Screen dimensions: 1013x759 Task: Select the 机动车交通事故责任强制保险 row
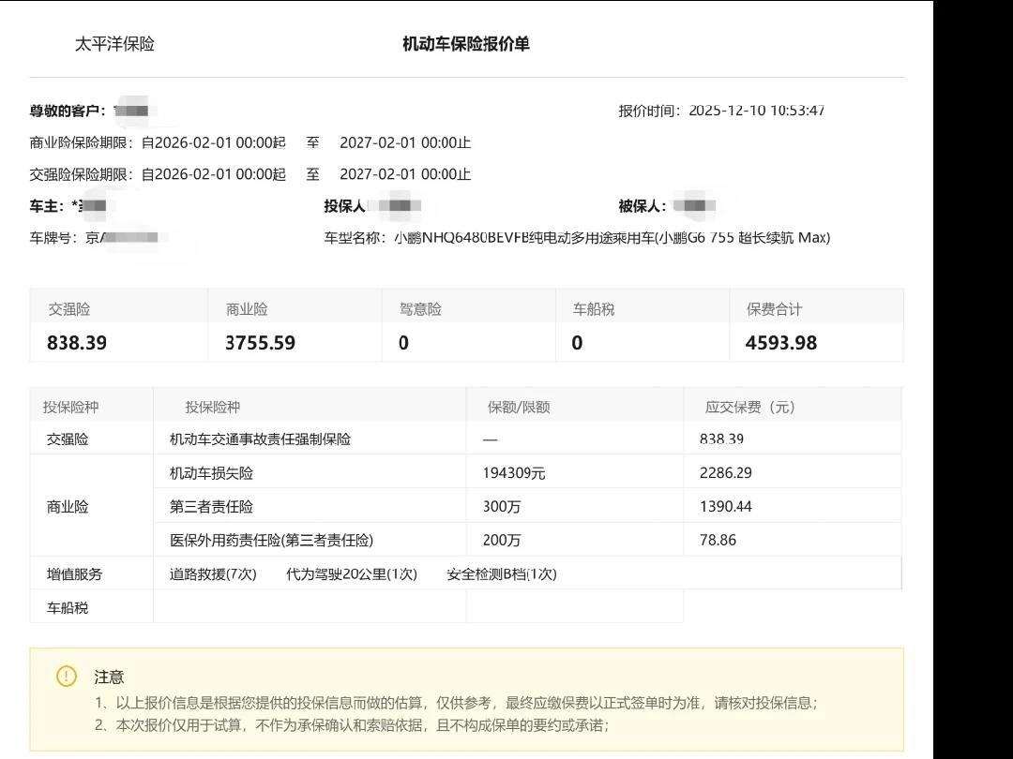260,439
